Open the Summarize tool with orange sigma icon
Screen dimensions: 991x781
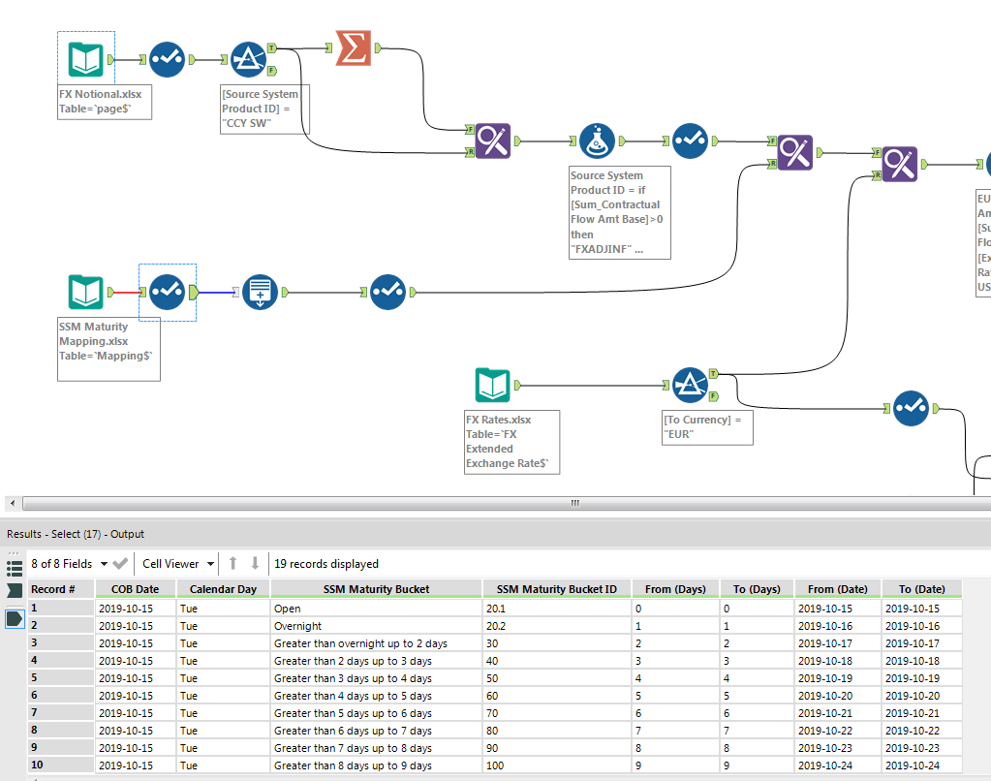point(354,46)
